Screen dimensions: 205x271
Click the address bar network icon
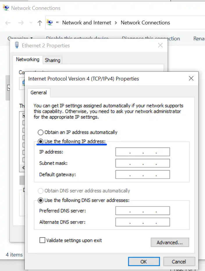coord(50,23)
